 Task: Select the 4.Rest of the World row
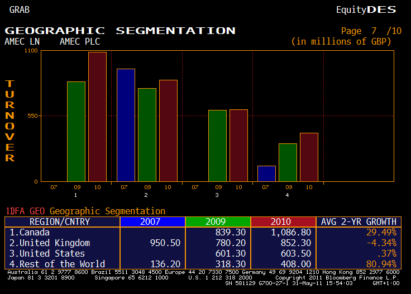(203, 264)
